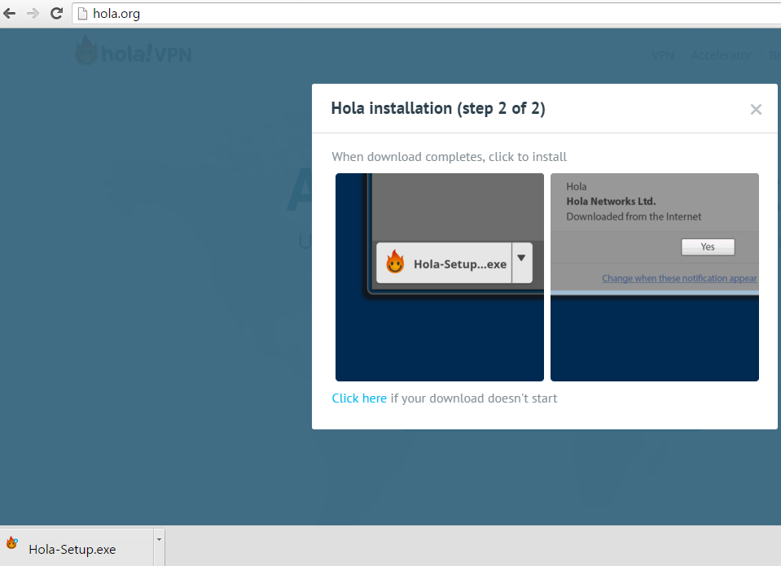Expand the download options arrow in downloads bar
This screenshot has height=566, width=781.
point(159,538)
